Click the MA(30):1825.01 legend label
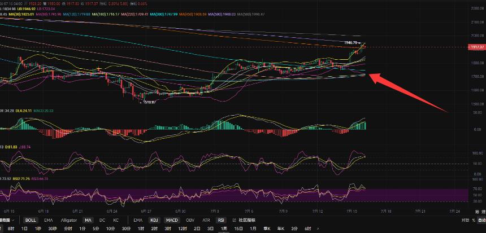 click(22, 14)
